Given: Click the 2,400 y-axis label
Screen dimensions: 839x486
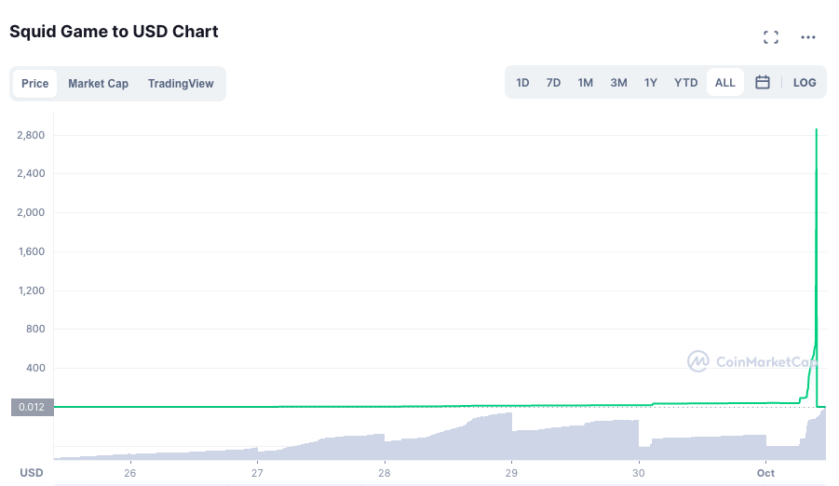Looking at the screenshot, I should 31,173.
